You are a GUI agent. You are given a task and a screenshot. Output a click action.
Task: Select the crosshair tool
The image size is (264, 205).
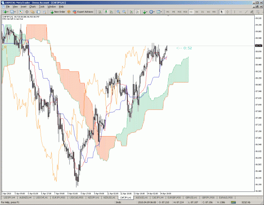tap(228, 12)
